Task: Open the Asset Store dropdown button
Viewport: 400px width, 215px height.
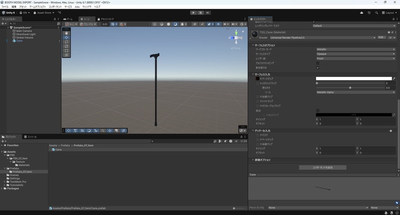Action: pyautogui.click(x=44, y=13)
